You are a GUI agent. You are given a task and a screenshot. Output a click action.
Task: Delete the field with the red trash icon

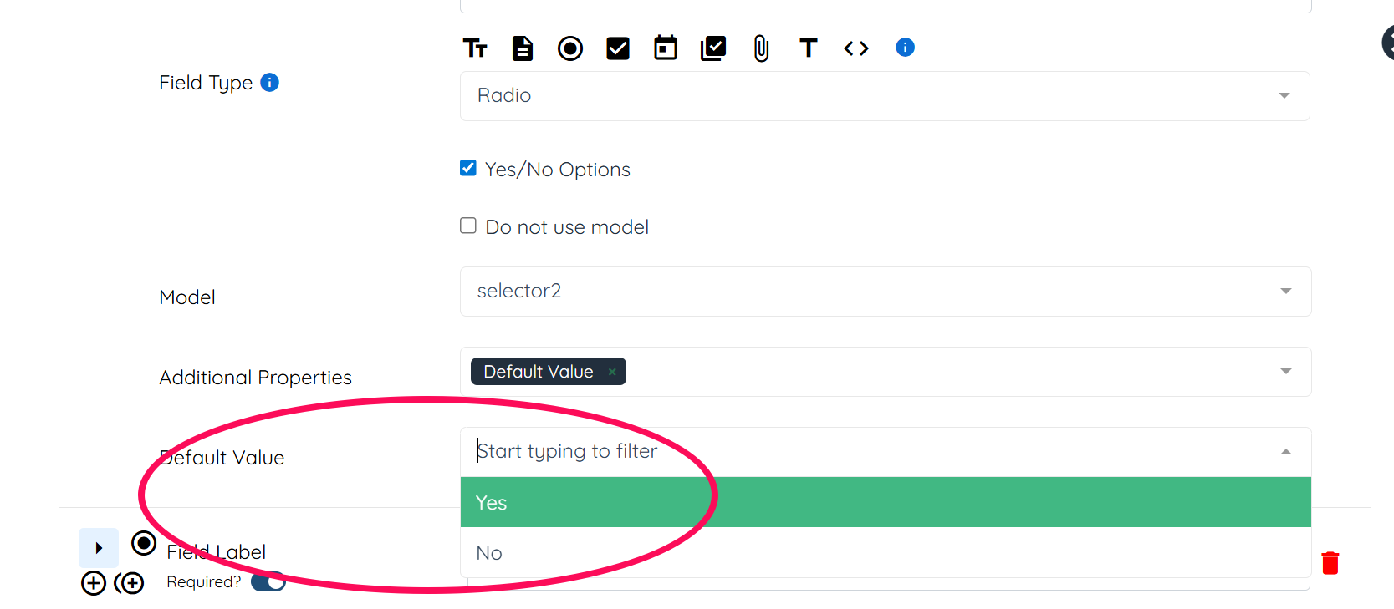coord(1330,563)
